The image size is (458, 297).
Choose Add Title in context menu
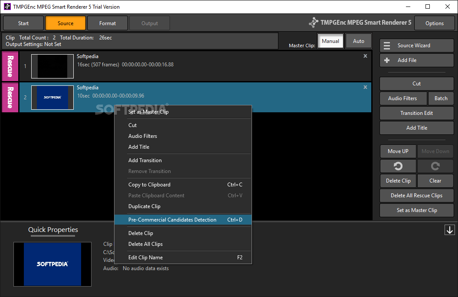(183, 147)
